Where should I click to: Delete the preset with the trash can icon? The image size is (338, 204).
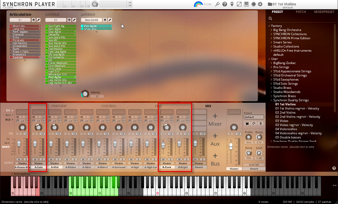pyautogui.click(x=261, y=123)
